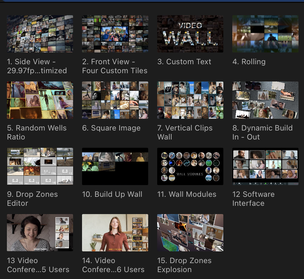Choose the Dynamic Build In - Out thumbnail

[x=265, y=100]
